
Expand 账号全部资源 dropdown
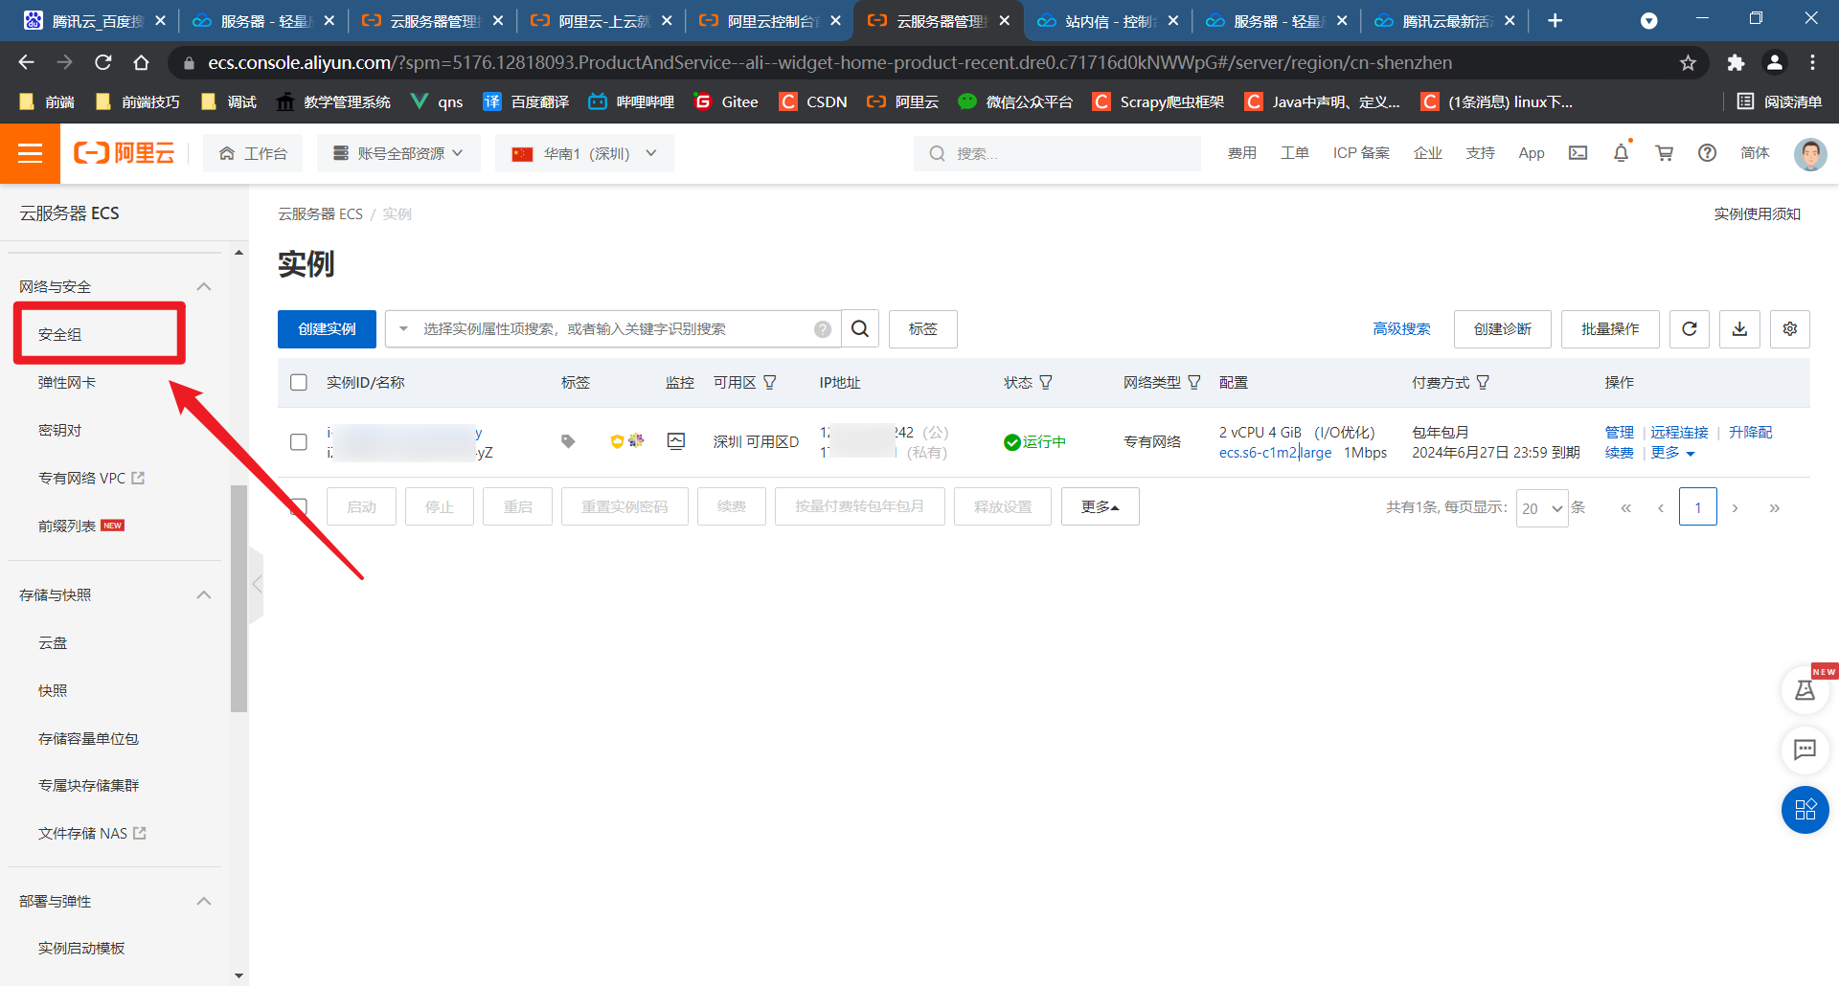point(397,153)
